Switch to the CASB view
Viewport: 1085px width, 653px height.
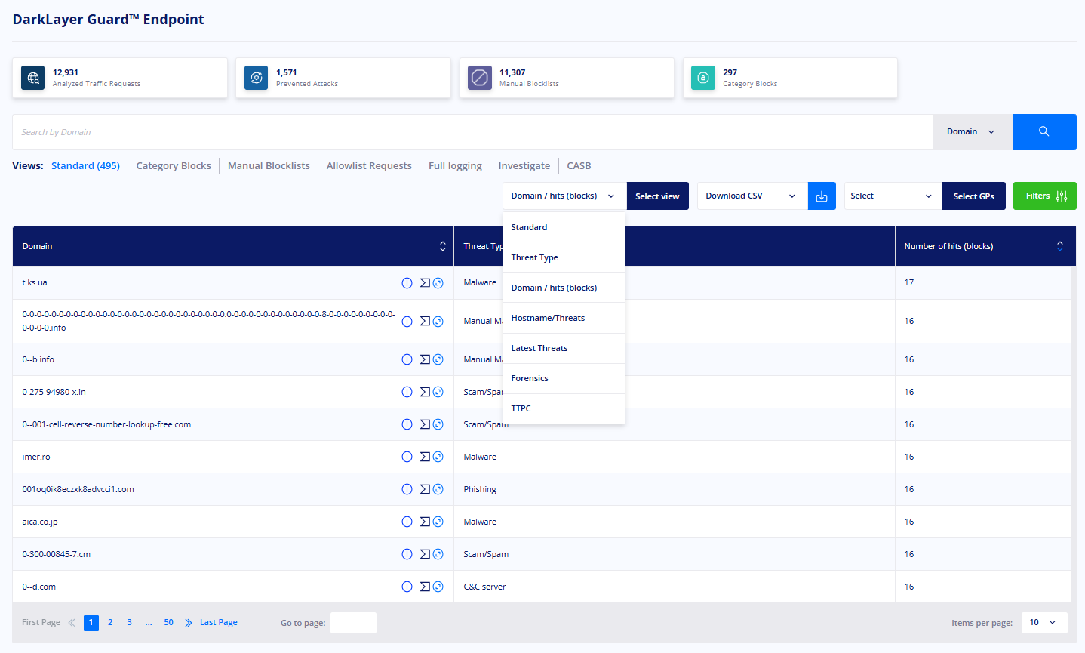pos(579,166)
